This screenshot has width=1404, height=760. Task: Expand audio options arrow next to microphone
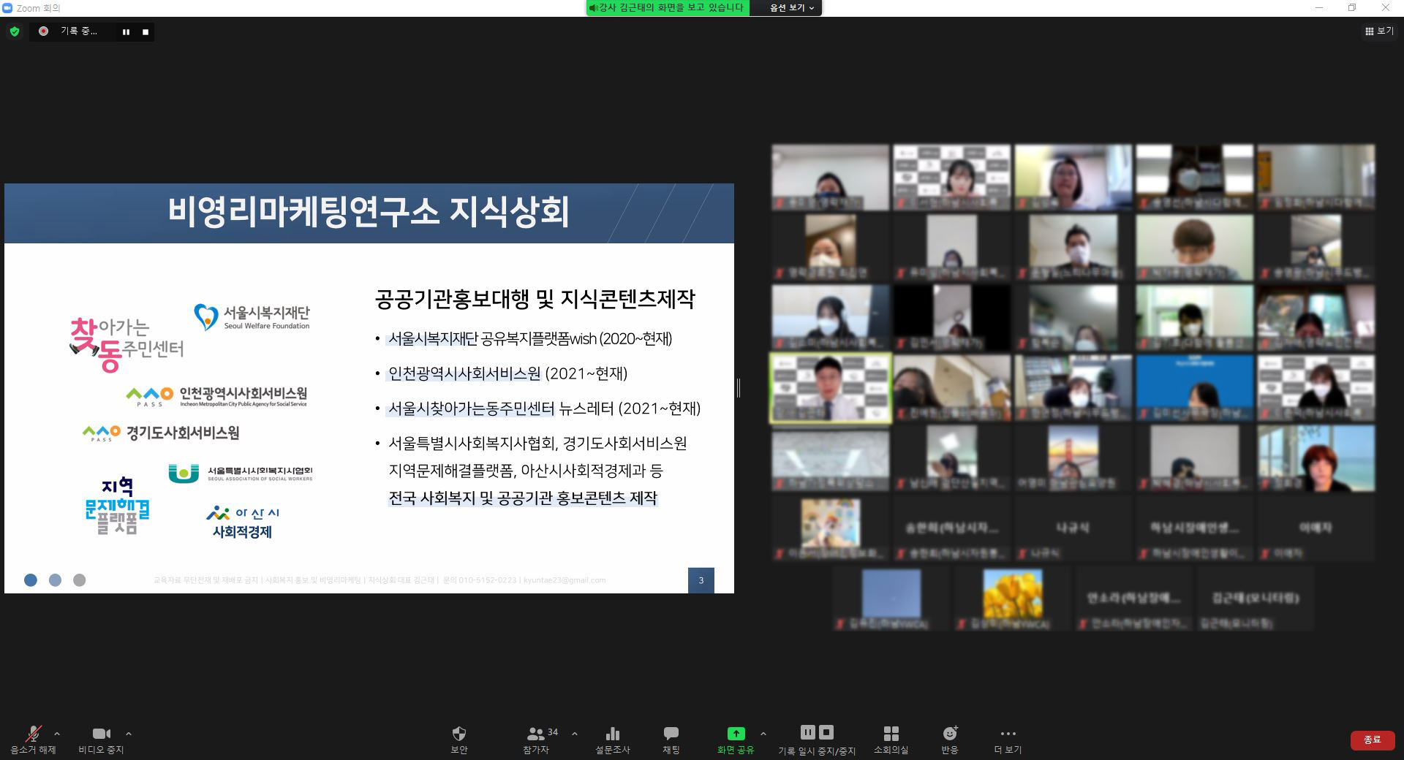57,734
